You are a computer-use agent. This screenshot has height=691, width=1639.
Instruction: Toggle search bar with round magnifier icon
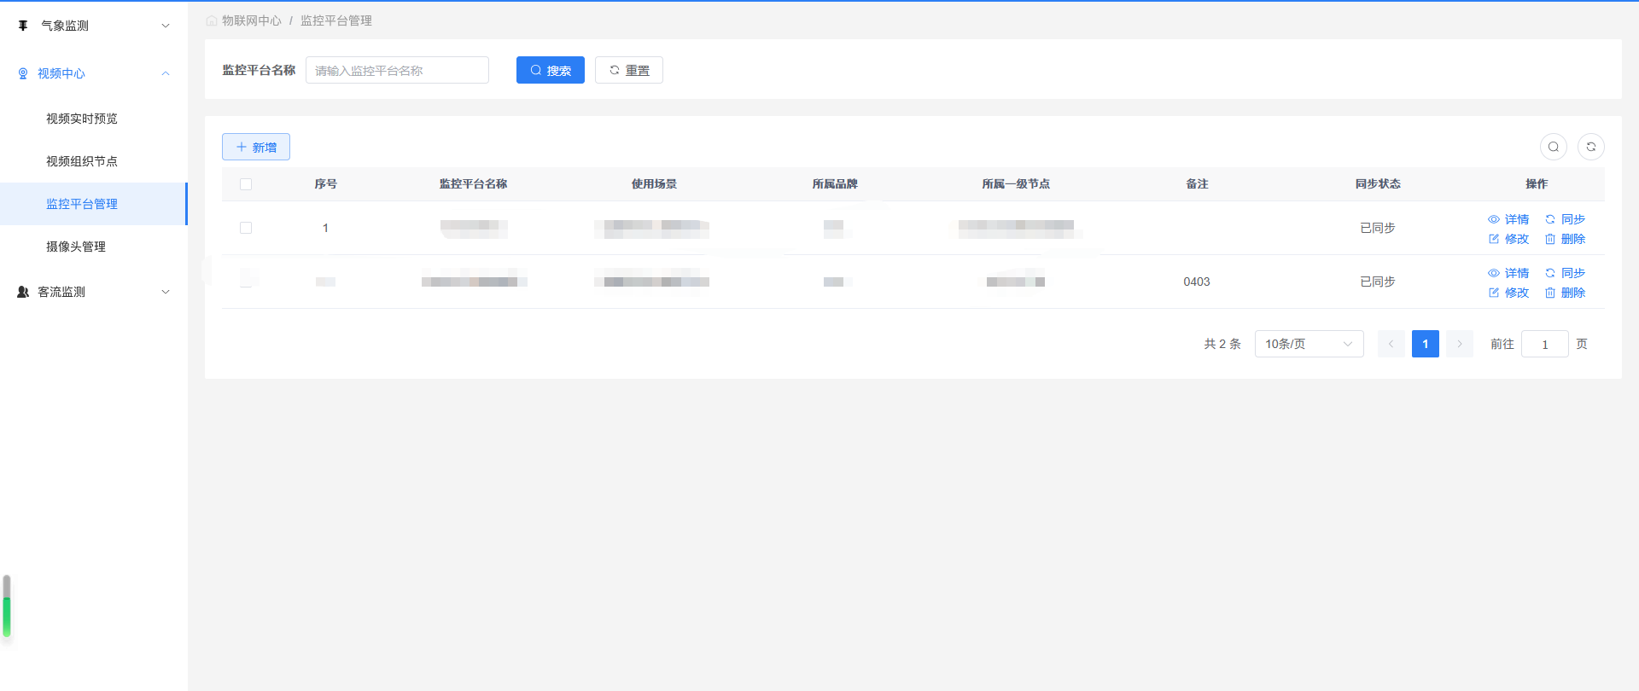[1554, 147]
